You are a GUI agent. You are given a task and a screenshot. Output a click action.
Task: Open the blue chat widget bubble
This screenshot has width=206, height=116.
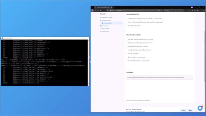click(x=200, y=108)
